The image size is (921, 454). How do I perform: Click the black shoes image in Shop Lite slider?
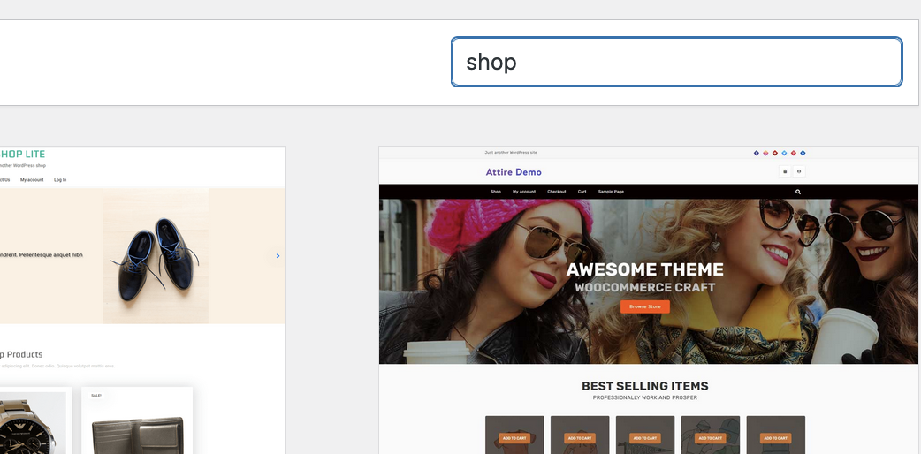pyautogui.click(x=156, y=257)
